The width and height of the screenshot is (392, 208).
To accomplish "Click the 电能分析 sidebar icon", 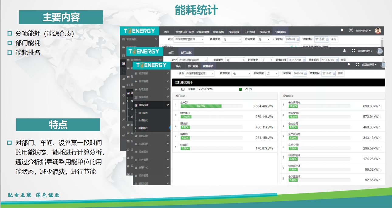I will [136, 144].
